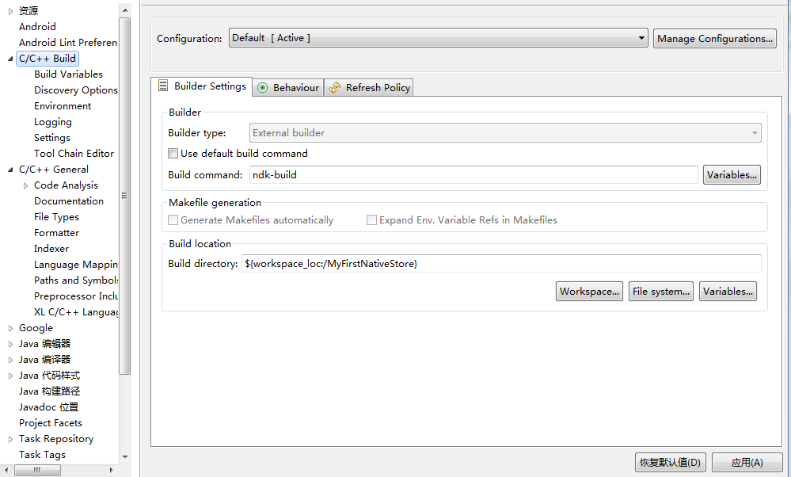Toggle Expand Env. Variable Refs in Makefiles checkbox
This screenshot has width=791, height=477.
click(x=372, y=220)
